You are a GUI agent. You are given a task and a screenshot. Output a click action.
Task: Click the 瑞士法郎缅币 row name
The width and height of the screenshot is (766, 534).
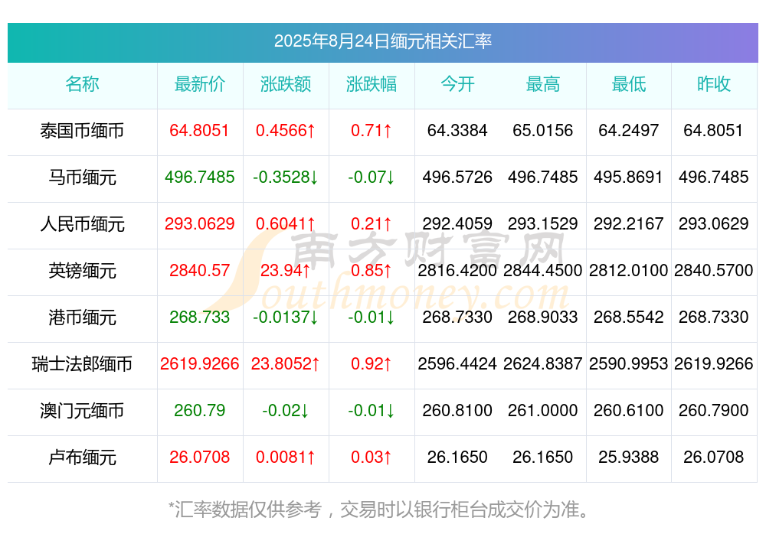82,364
